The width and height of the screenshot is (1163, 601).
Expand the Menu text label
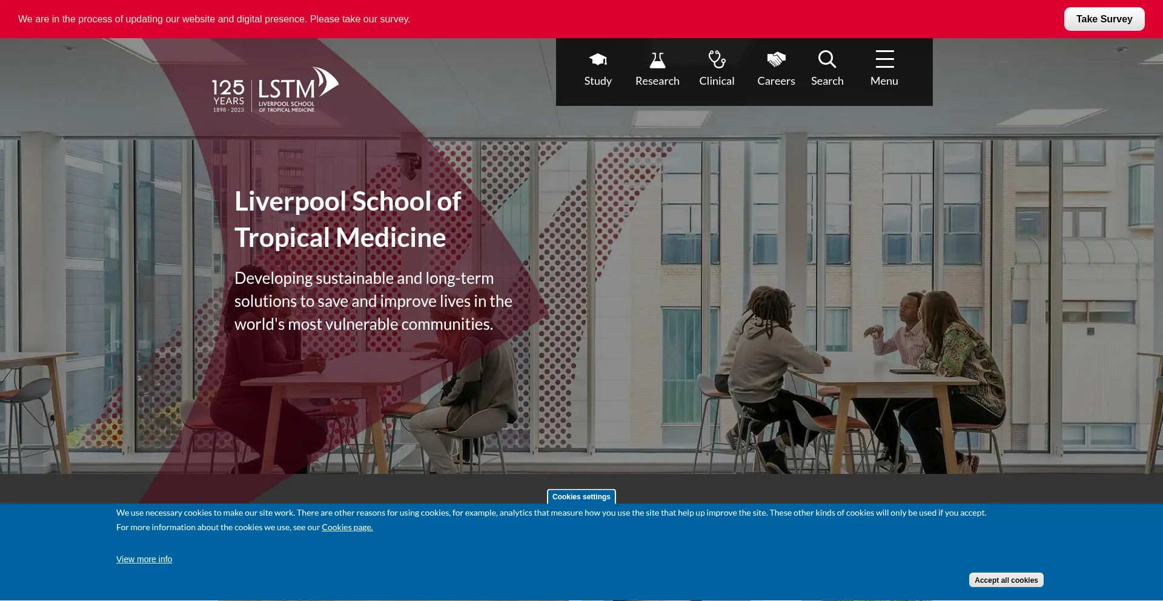884,81
